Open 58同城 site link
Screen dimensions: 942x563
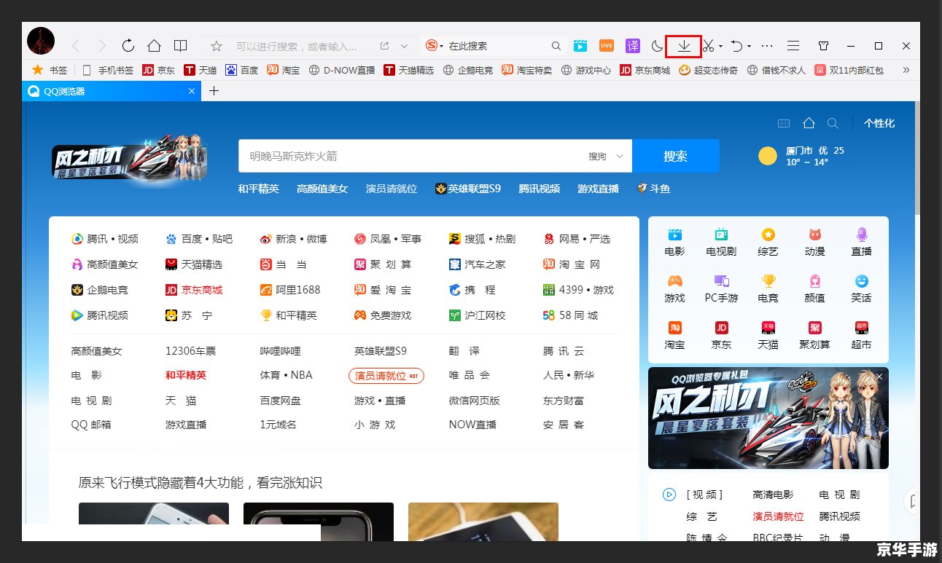tap(570, 315)
